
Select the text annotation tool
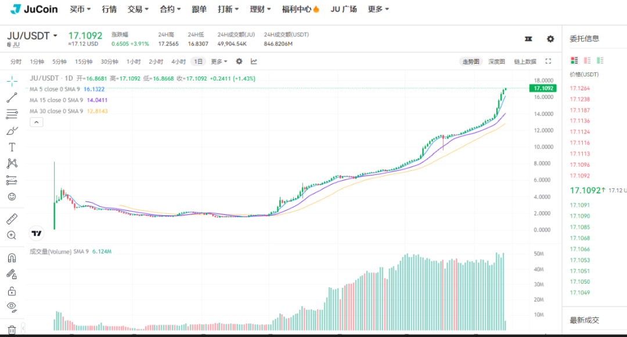point(12,147)
